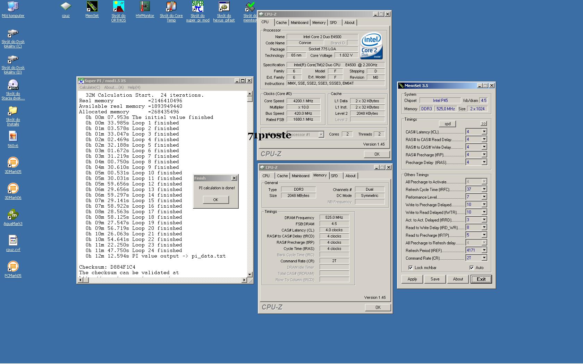Open the MemSet desktop icon
The height and width of the screenshot is (364, 583).
pos(92,9)
